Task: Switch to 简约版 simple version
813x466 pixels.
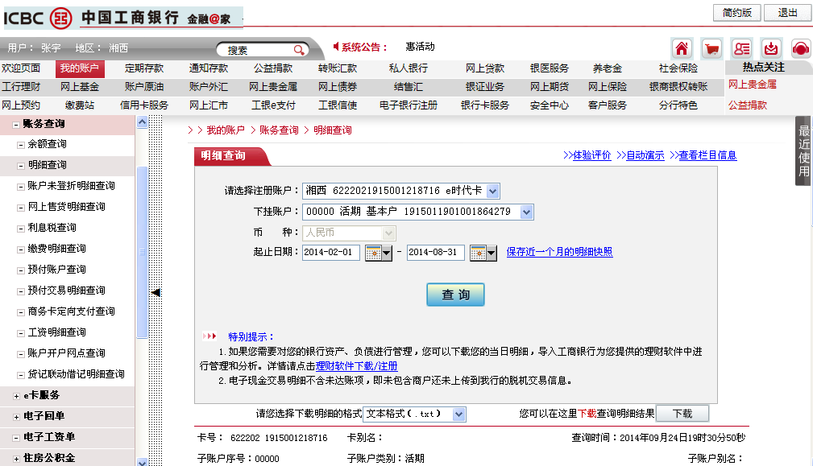Action: point(737,13)
